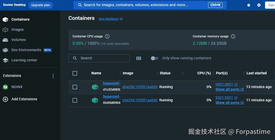Click the troubleshoot bug icon

[x=248, y=5]
